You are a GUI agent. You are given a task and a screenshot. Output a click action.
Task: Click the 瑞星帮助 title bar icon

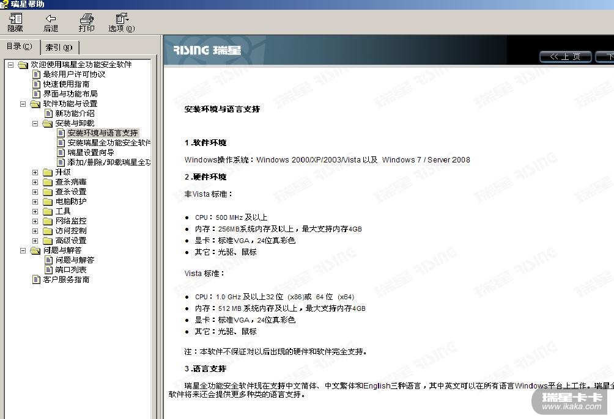coord(4,4)
